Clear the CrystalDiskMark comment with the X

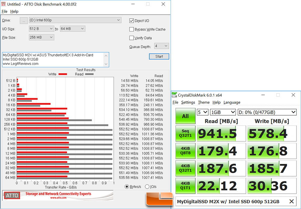[x=292, y=201]
